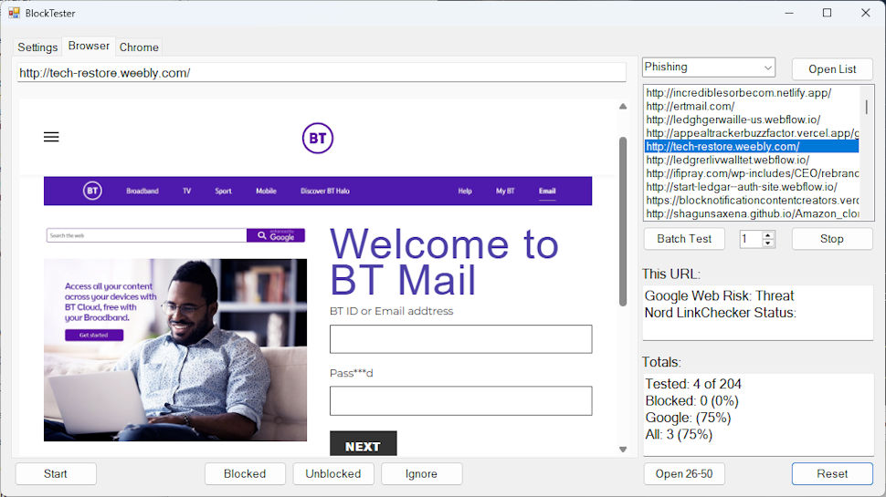The width and height of the screenshot is (886, 497).
Task: Switch to the Settings tab
Action: [37, 47]
